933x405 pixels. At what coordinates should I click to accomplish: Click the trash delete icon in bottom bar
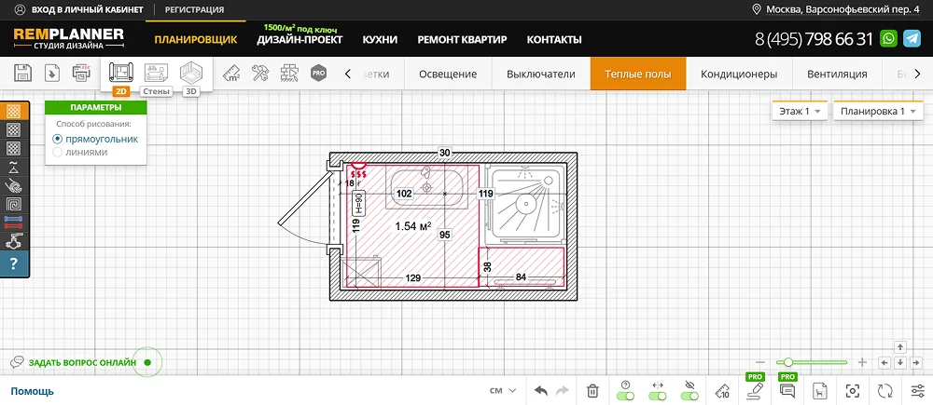pyautogui.click(x=592, y=391)
